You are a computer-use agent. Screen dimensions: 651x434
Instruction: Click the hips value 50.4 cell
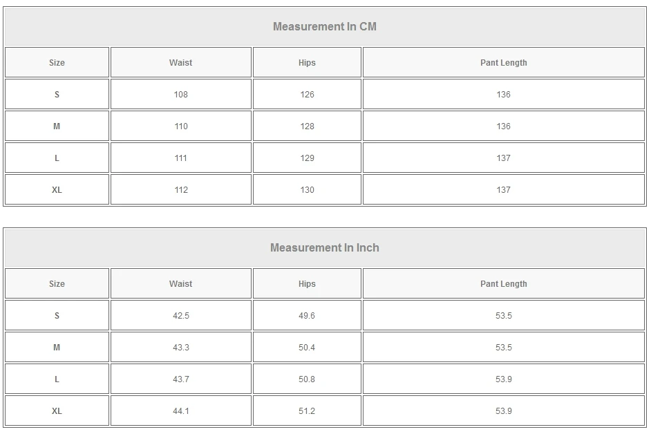point(307,348)
